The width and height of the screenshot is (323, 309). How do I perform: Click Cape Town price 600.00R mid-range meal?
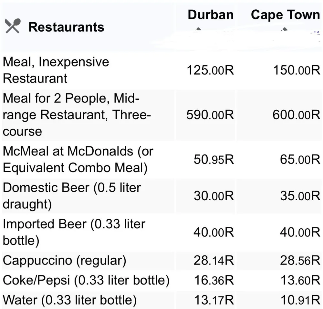297,115
